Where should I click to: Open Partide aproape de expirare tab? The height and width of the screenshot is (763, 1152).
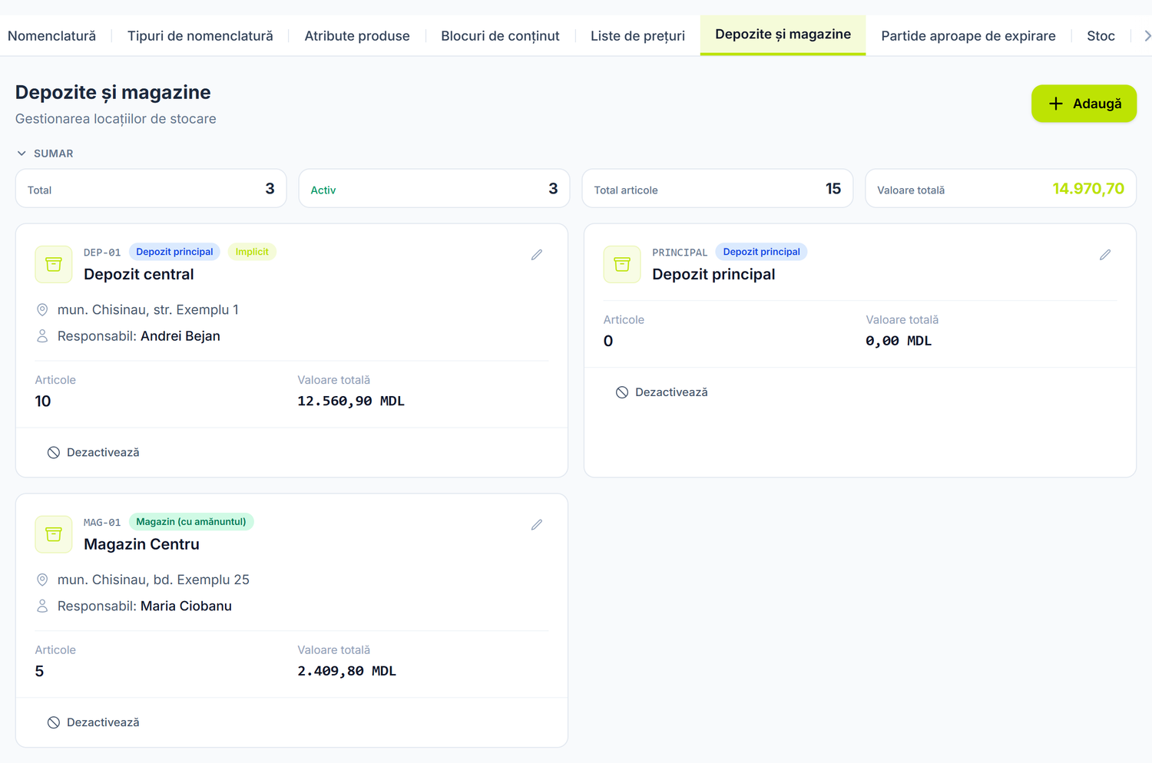click(x=968, y=36)
